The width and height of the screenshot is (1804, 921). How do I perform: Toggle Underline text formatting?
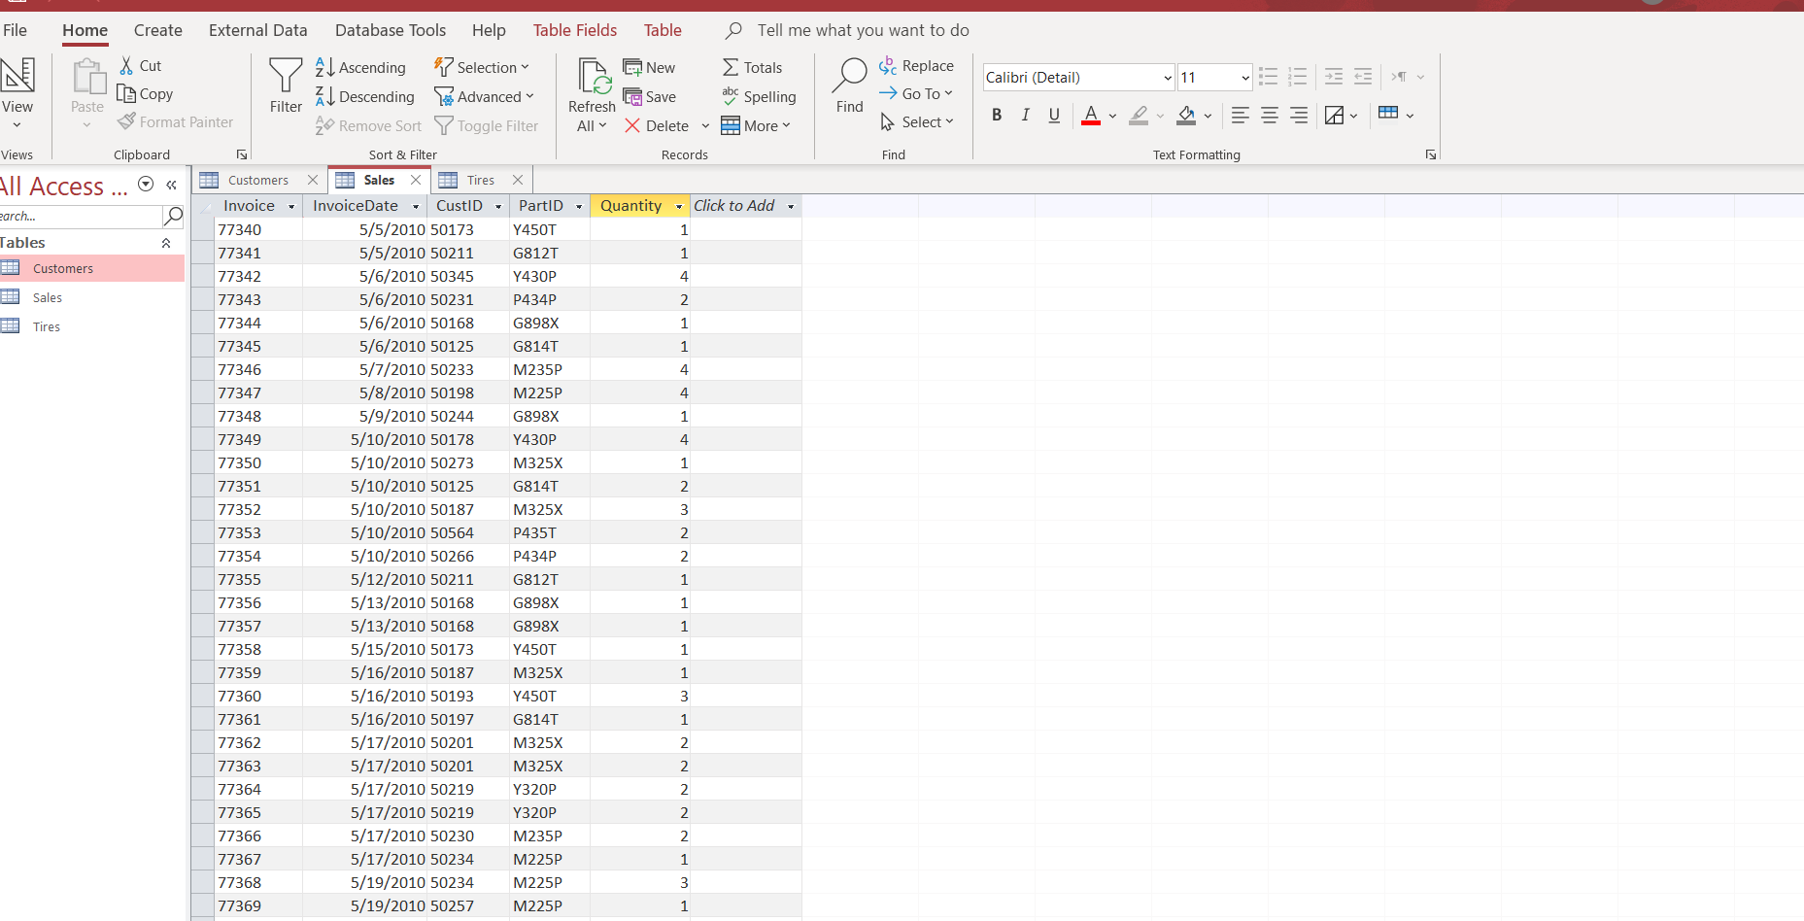1054,115
